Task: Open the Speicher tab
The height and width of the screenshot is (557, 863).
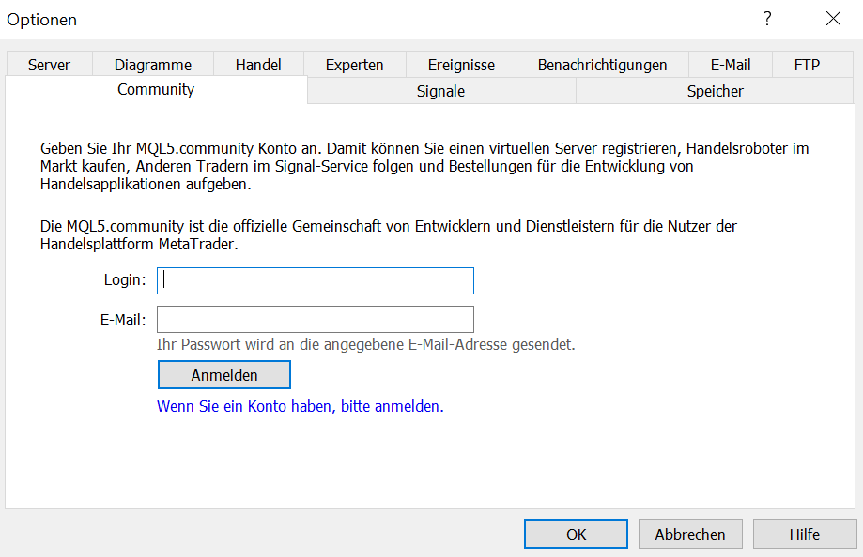Action: pos(715,91)
